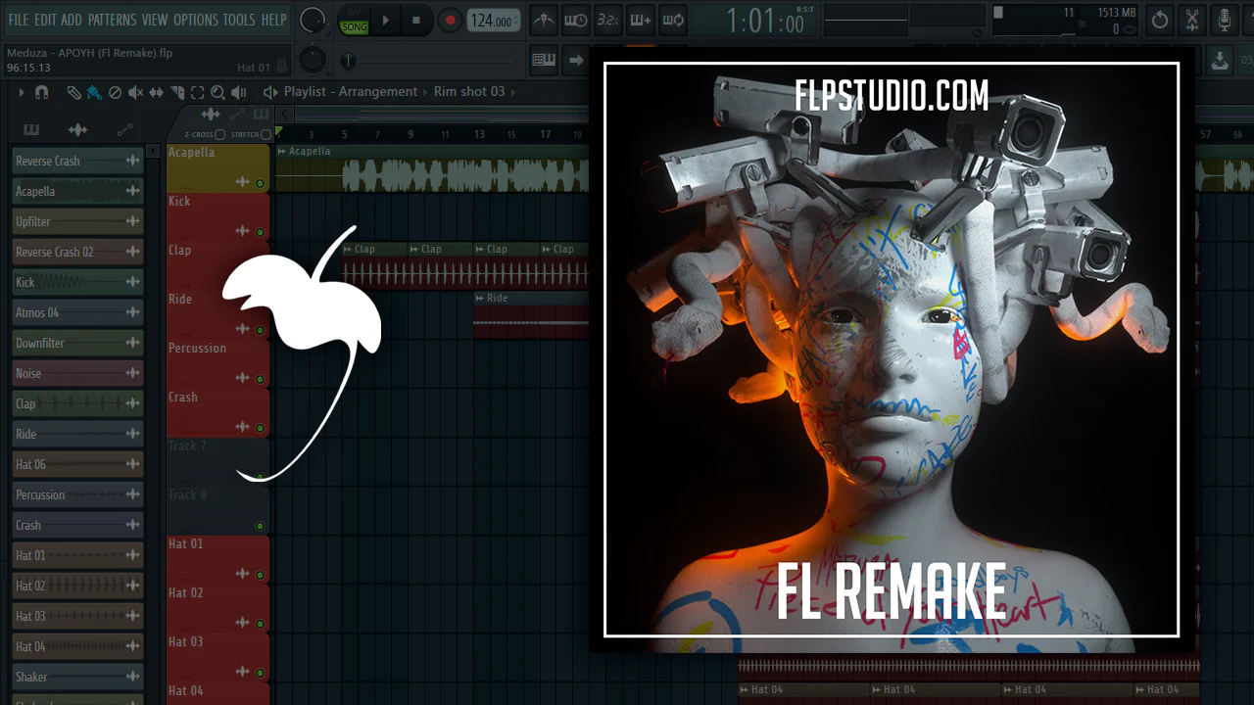Click the metronome icon
Image resolution: width=1254 pixels, height=705 pixels.
click(543, 20)
